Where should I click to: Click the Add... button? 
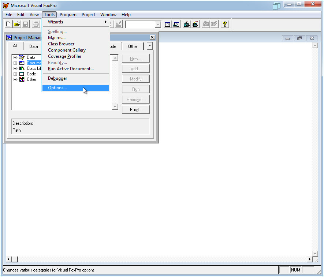tap(135, 69)
